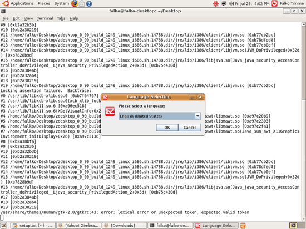Switch to the setup.txt taskbar window
The height and width of the screenshot is (229, 306).
pos(33,226)
